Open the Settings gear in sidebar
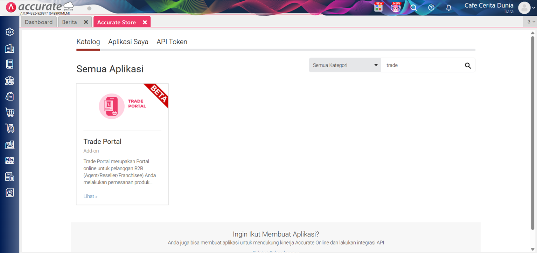This screenshot has height=253, width=537. tap(10, 32)
